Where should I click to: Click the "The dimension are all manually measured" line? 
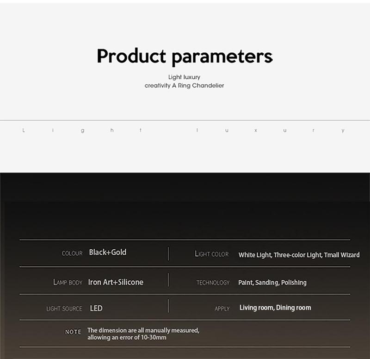143,330
